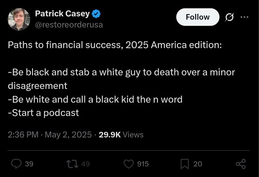Viewport: 259px width, 177px height.
Task: Click the May 2, 2025 date
Action: pos(68,135)
